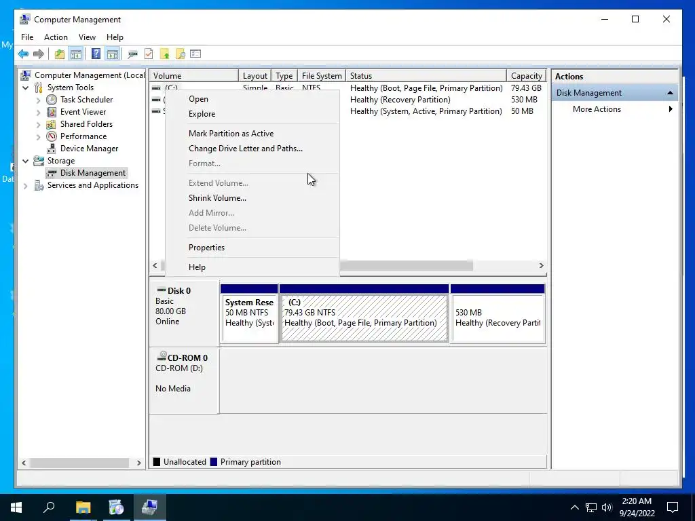This screenshot has height=521, width=695.
Task: Open the File menu
Action: point(27,37)
